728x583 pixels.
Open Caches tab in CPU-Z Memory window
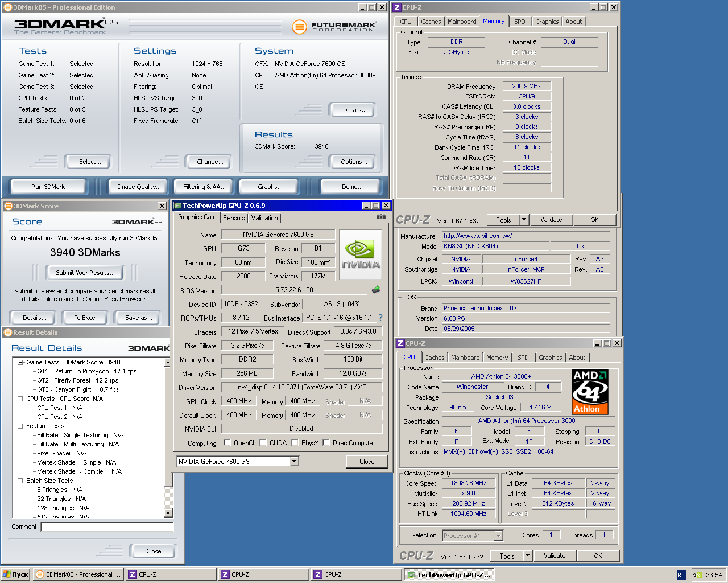431,22
